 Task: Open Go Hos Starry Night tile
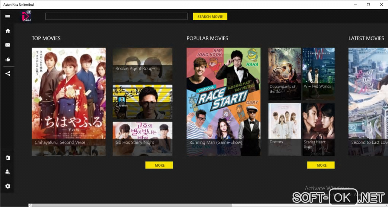pyautogui.click(x=143, y=139)
